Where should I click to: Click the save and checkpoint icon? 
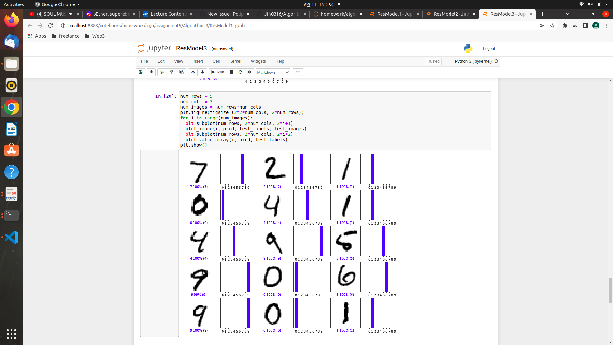[140, 72]
